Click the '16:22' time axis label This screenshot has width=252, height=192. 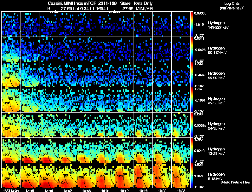162,190
